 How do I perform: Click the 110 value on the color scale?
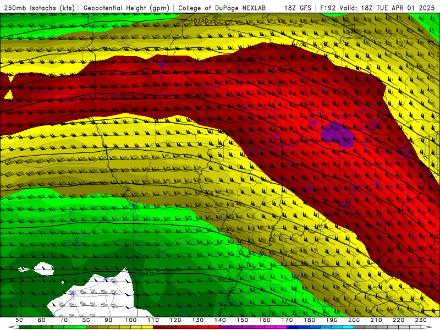[153, 320]
